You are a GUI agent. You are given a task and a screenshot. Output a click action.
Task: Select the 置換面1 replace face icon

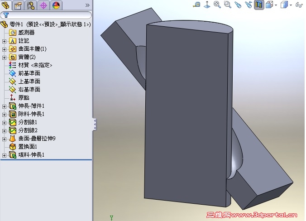click(13, 147)
